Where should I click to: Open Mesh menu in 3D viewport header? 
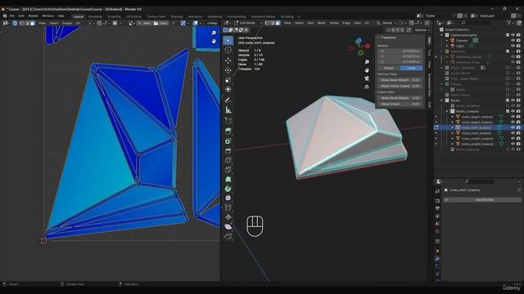(321, 23)
